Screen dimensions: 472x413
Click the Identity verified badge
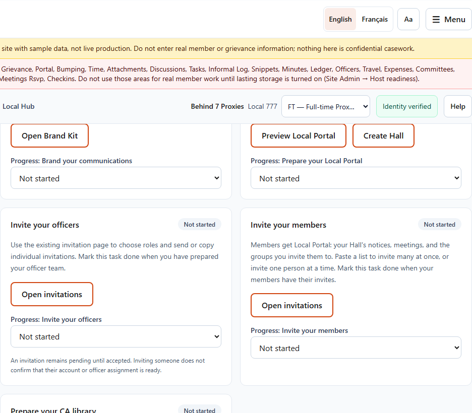[406, 106]
